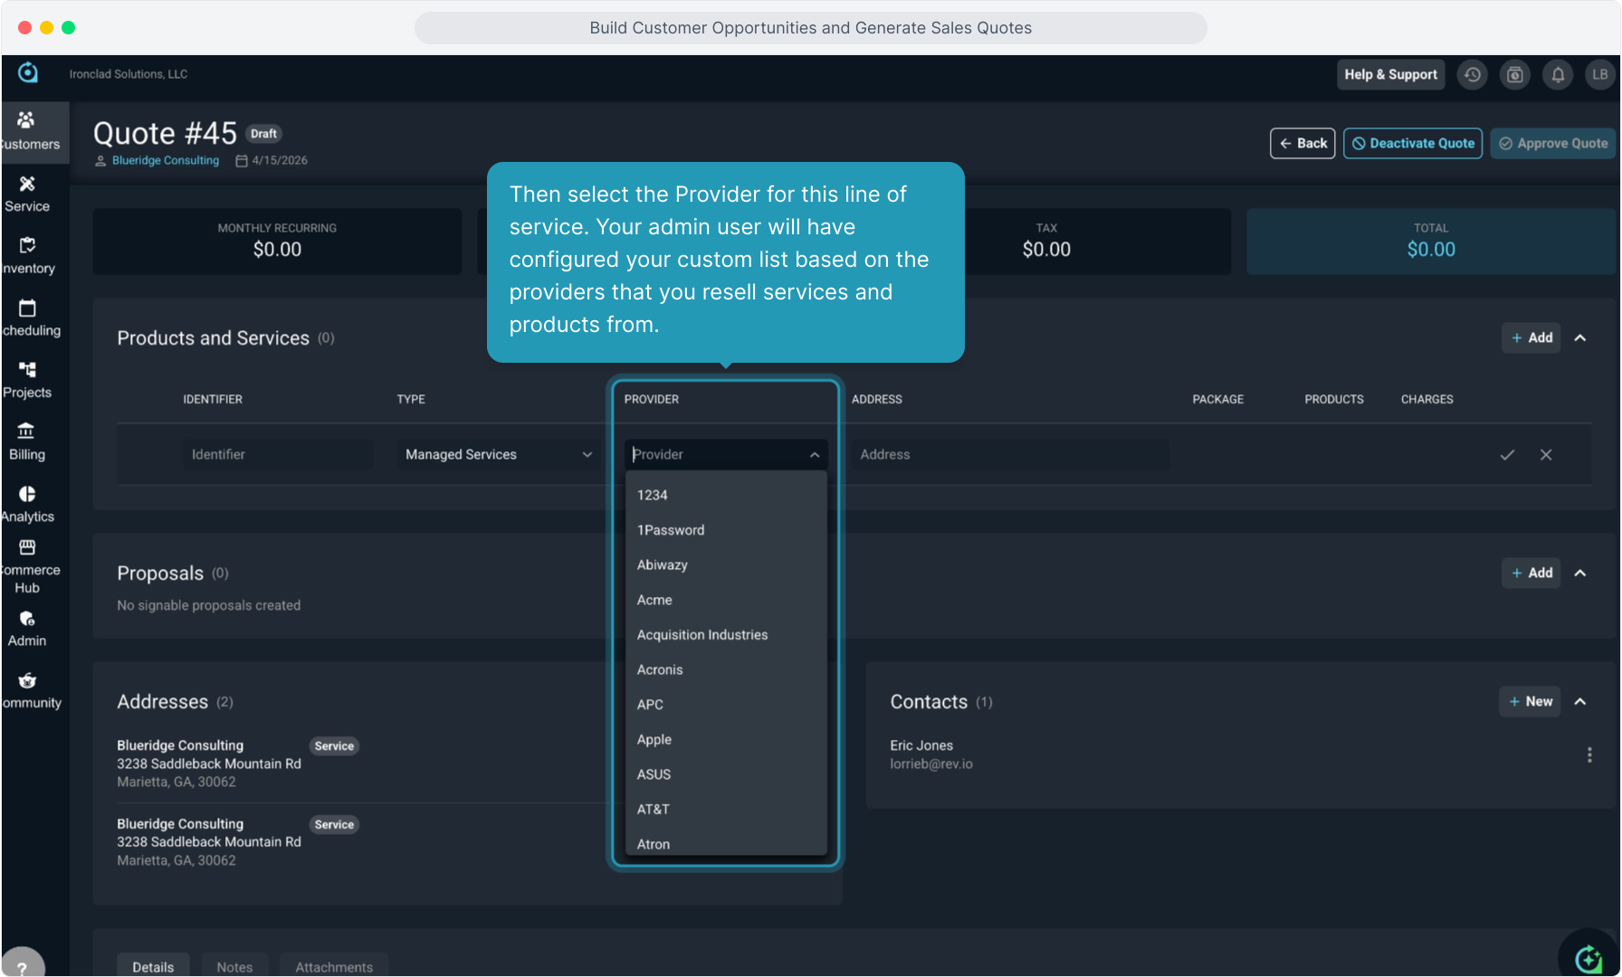1622x977 pixels.
Task: Collapse the Contacts section
Action: tap(1580, 702)
